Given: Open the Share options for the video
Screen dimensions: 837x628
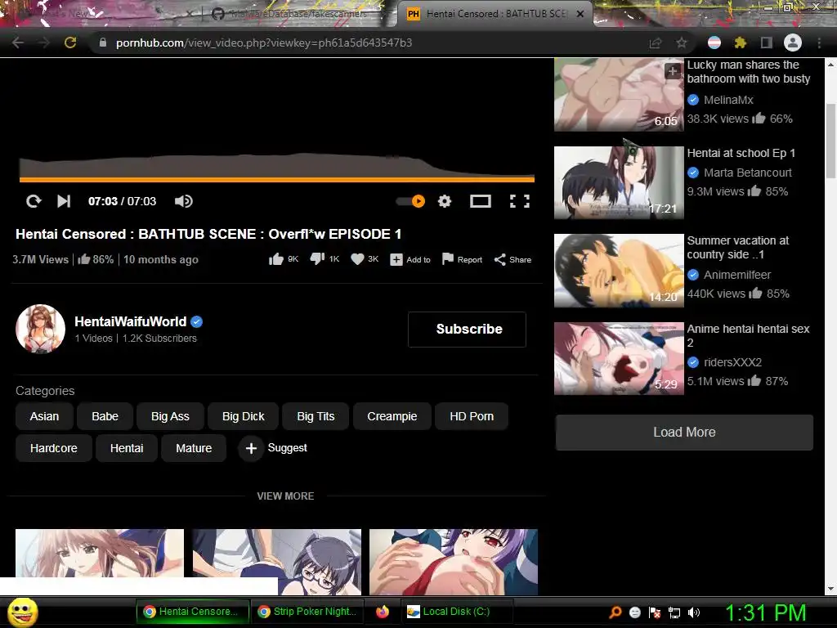Looking at the screenshot, I should tap(512, 259).
